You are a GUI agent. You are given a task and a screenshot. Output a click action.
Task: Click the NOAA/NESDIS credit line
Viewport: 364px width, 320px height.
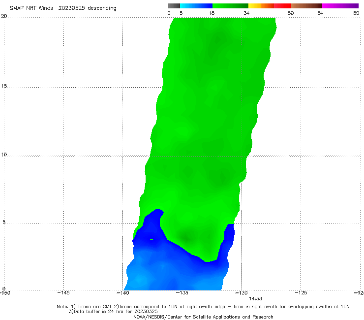[203, 317]
